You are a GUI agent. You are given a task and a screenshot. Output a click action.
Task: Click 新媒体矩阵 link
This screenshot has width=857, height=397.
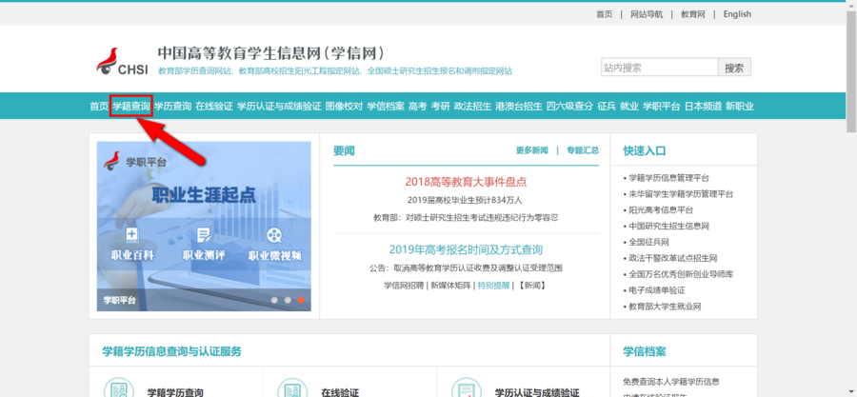click(x=451, y=285)
